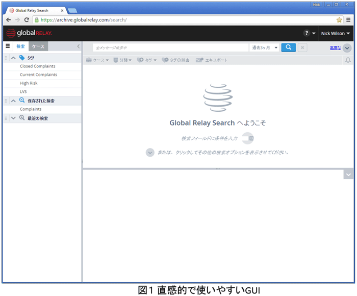Image resolution: width=357 pixels, height=296 pixels.
Task: Switch to the ケース tab
Action: click(38, 46)
